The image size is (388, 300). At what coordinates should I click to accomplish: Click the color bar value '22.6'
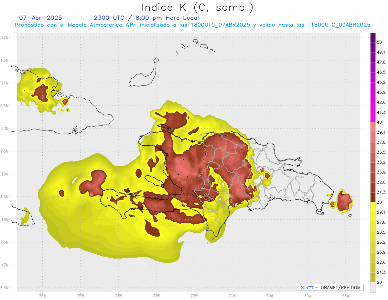click(381, 262)
